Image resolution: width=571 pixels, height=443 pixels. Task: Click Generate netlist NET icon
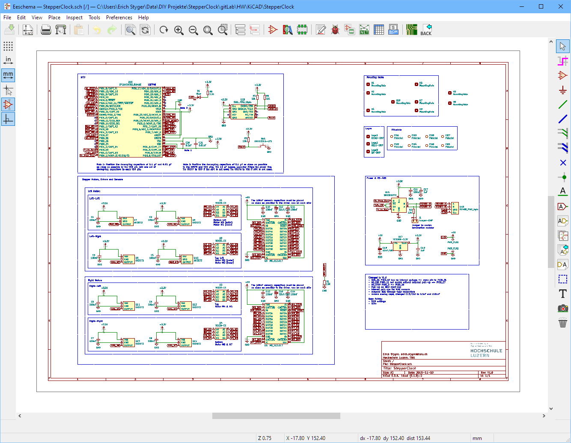364,30
